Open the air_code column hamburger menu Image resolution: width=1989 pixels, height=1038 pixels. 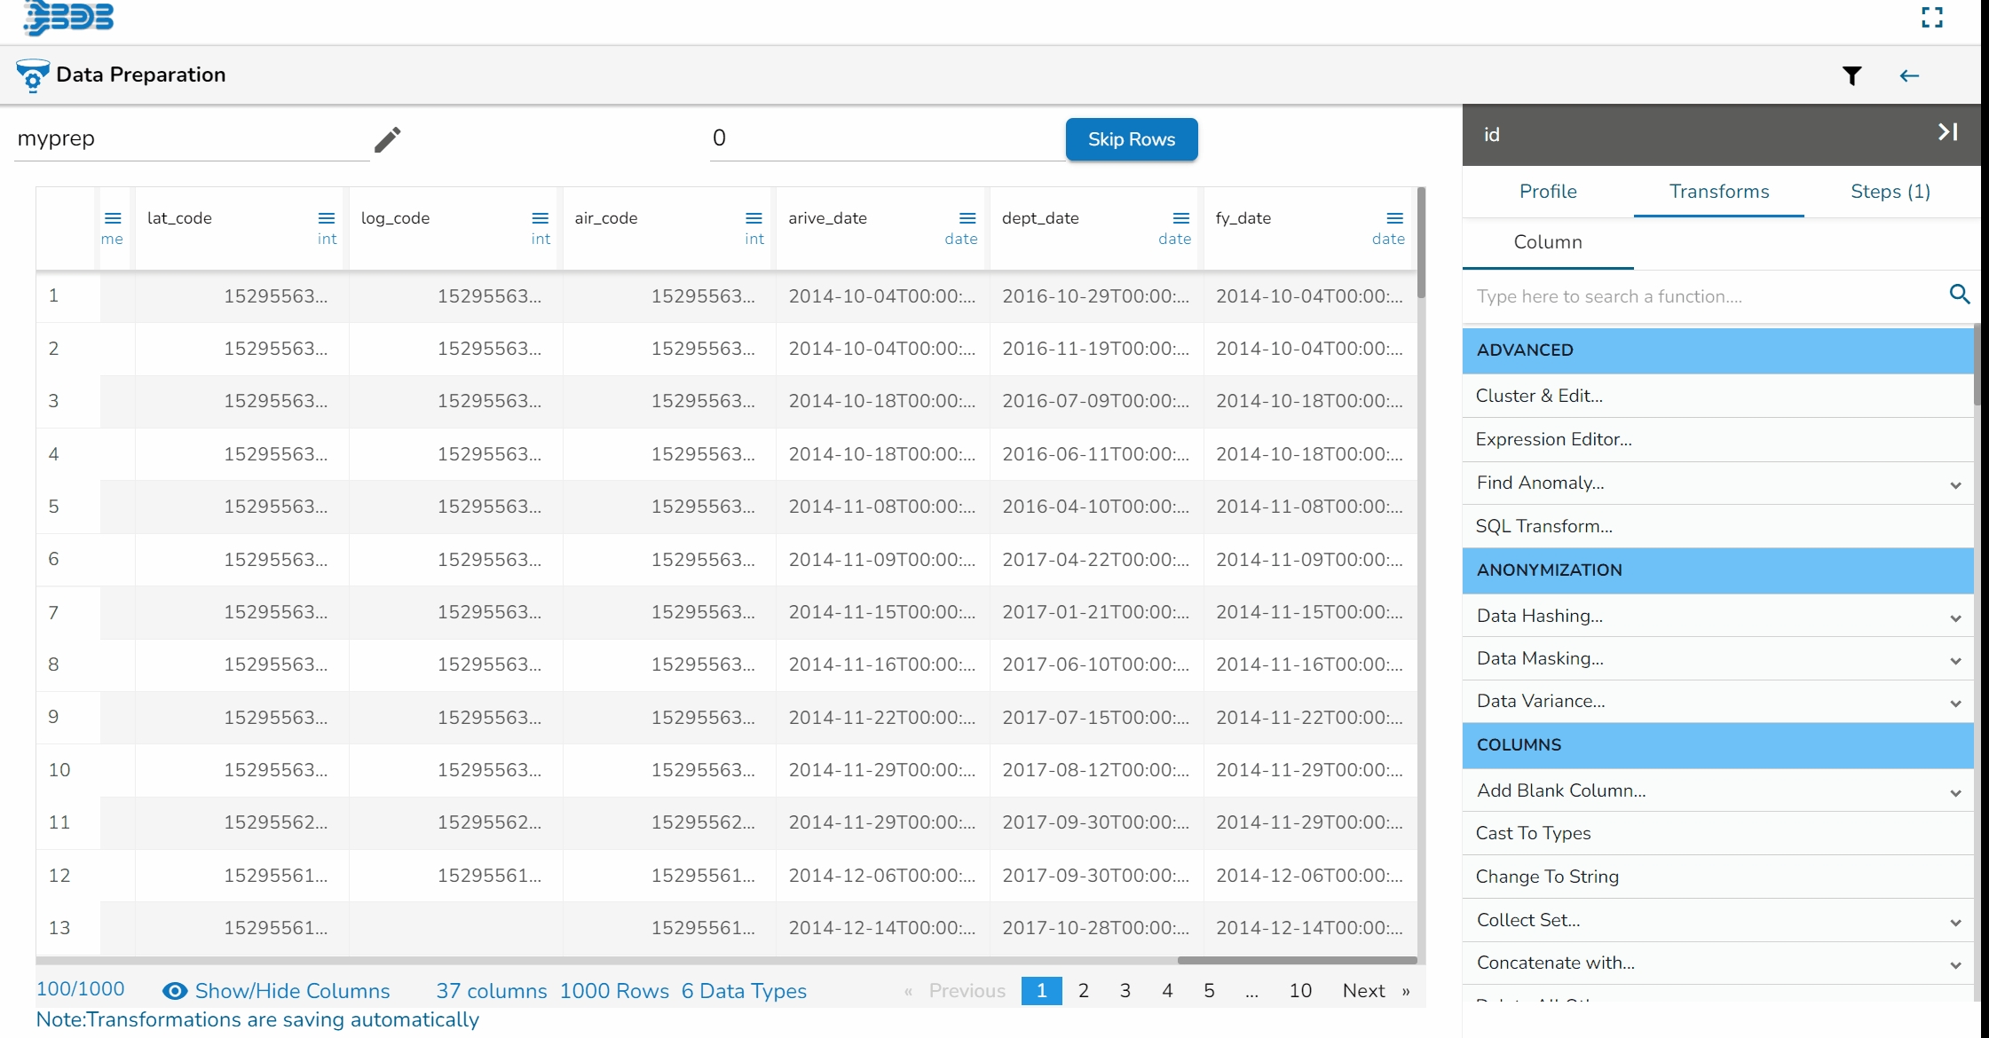click(754, 218)
